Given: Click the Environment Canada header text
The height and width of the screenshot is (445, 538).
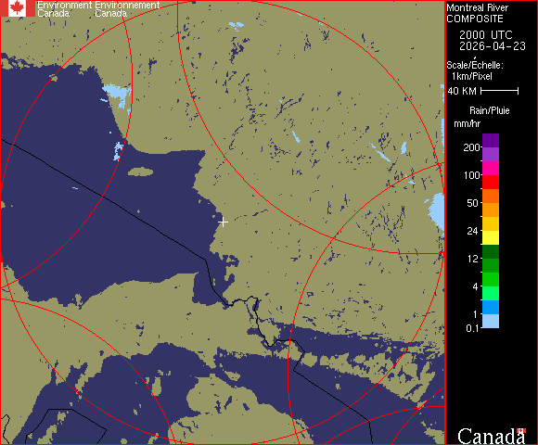Looking at the screenshot, I should tap(98, 9).
